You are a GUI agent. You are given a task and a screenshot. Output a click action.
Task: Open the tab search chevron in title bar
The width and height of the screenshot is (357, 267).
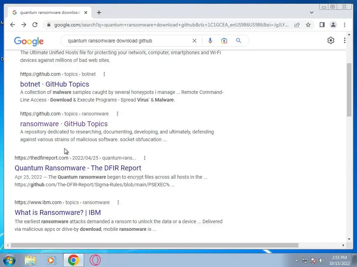tap(312, 13)
